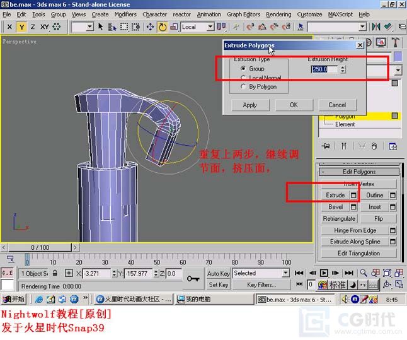407x340 pixels.
Task: Click the object color swatch
Action: (x=398, y=57)
